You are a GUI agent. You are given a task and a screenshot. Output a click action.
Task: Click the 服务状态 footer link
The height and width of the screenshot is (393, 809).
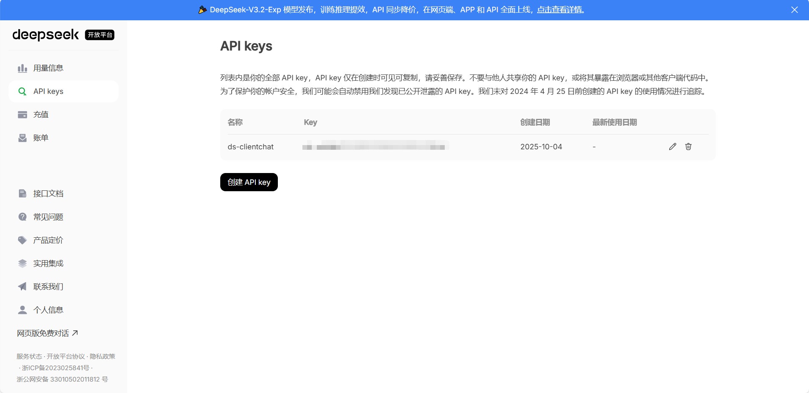29,357
